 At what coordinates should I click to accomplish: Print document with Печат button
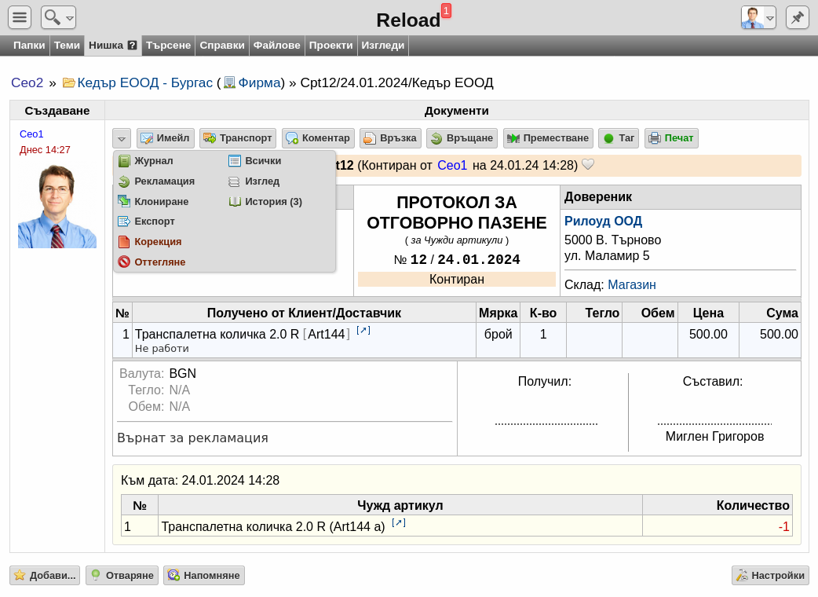(x=671, y=138)
